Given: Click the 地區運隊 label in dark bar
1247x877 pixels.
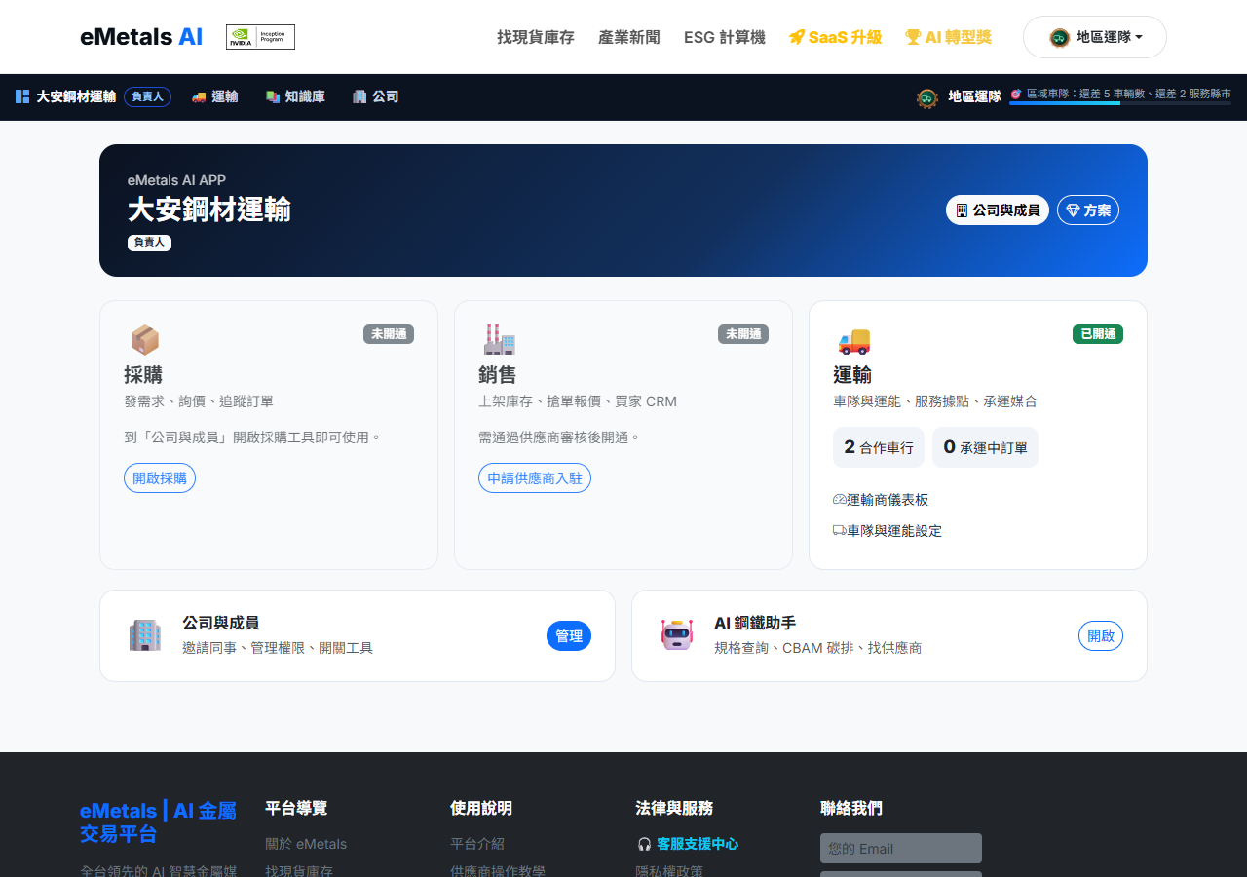Looking at the screenshot, I should click(974, 96).
